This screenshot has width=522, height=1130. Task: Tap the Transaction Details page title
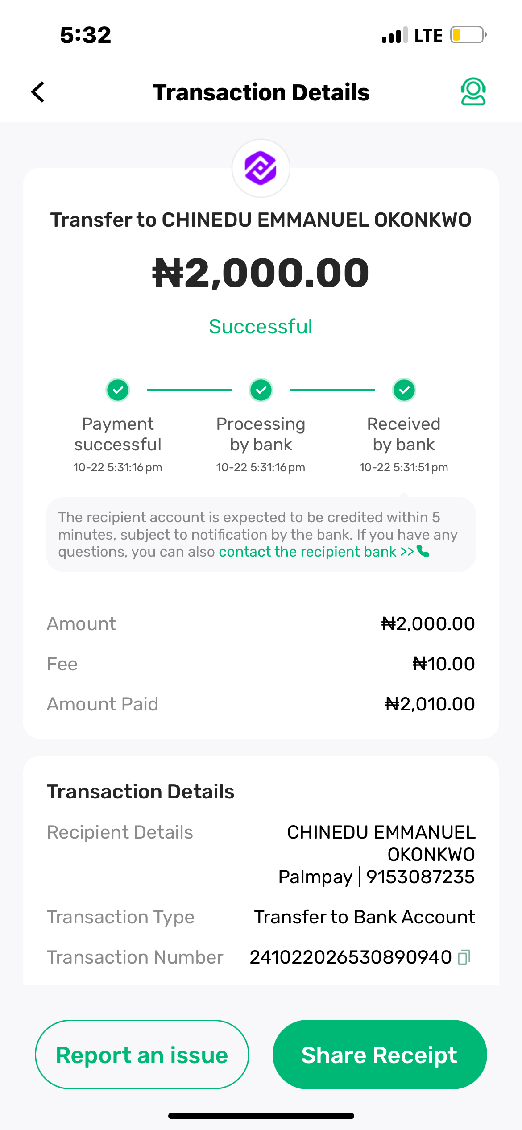[x=261, y=92]
